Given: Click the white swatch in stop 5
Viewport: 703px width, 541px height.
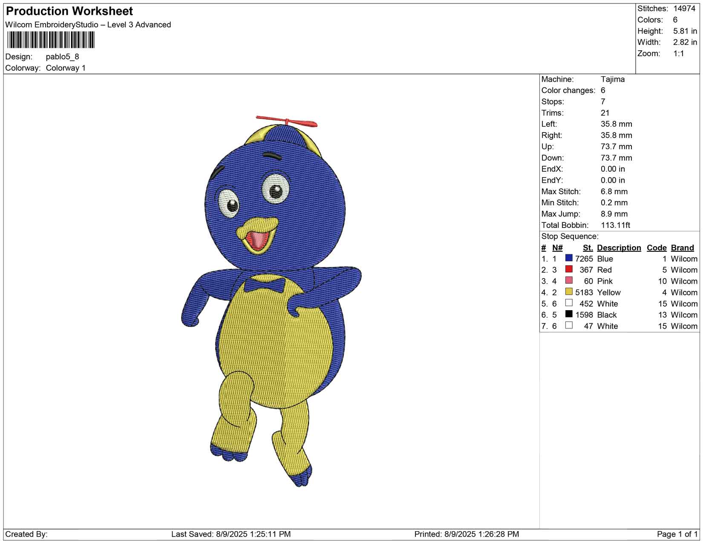Looking at the screenshot, I should (x=569, y=303).
